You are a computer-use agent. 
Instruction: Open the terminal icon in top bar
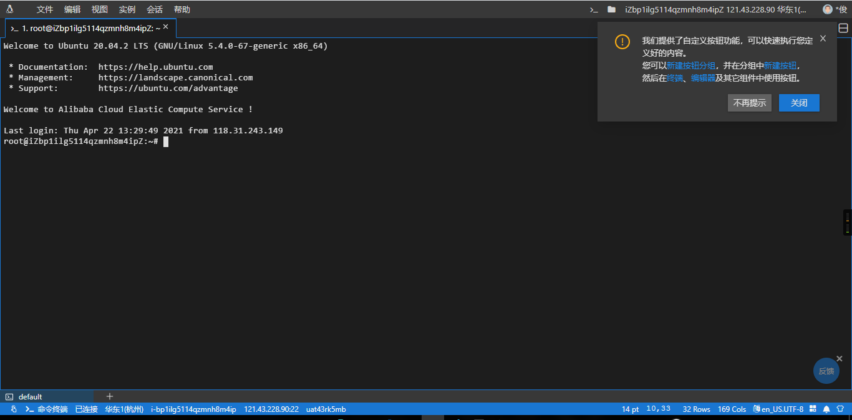click(594, 9)
